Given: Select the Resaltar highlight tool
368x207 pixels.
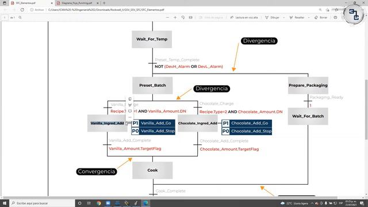Looking at the screenshot, I should [297, 17].
